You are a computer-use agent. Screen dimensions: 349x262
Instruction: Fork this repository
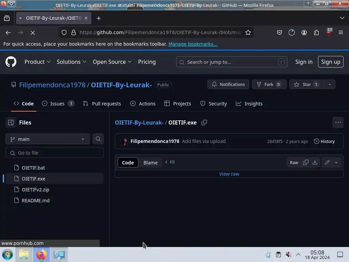(x=269, y=84)
